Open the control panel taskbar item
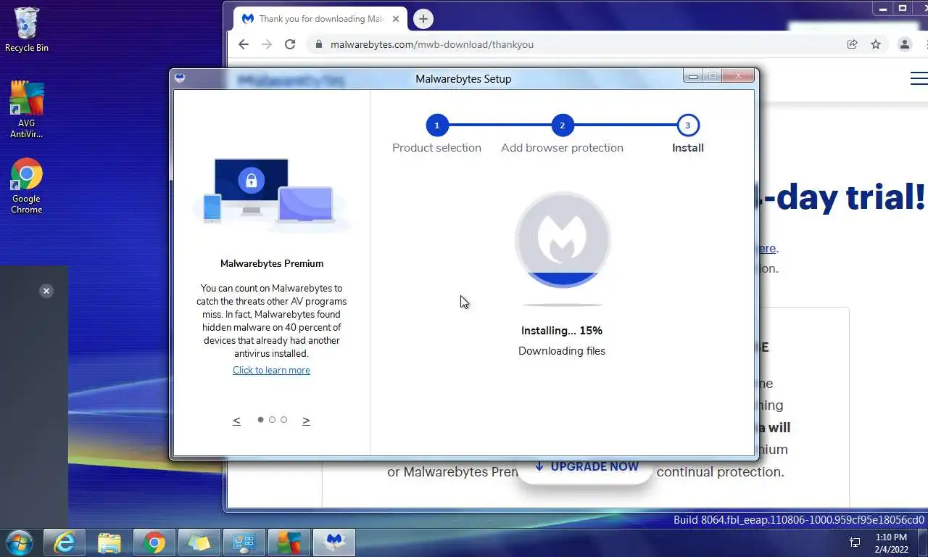 point(244,542)
